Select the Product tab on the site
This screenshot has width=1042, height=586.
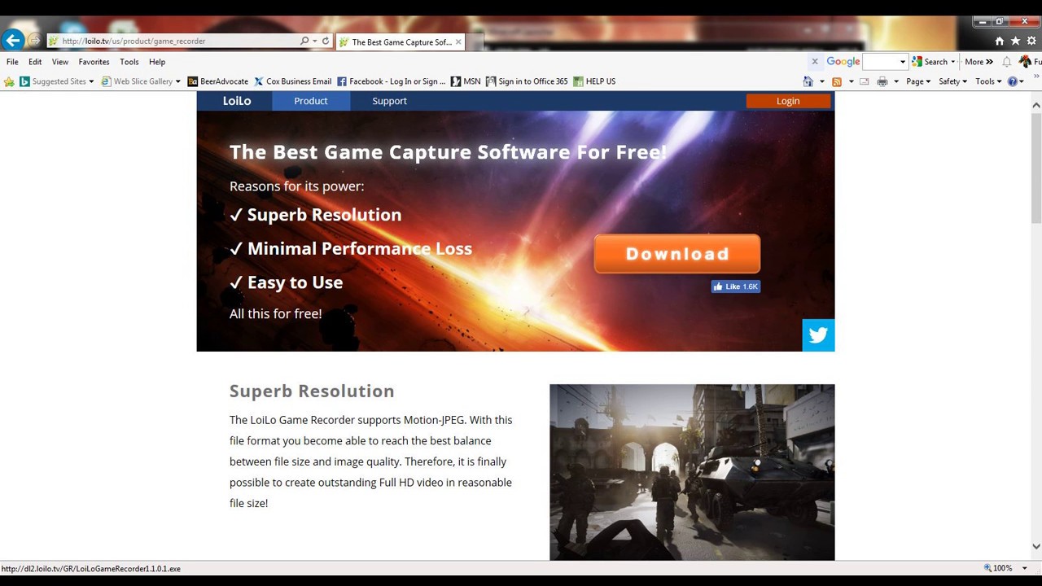tap(311, 101)
